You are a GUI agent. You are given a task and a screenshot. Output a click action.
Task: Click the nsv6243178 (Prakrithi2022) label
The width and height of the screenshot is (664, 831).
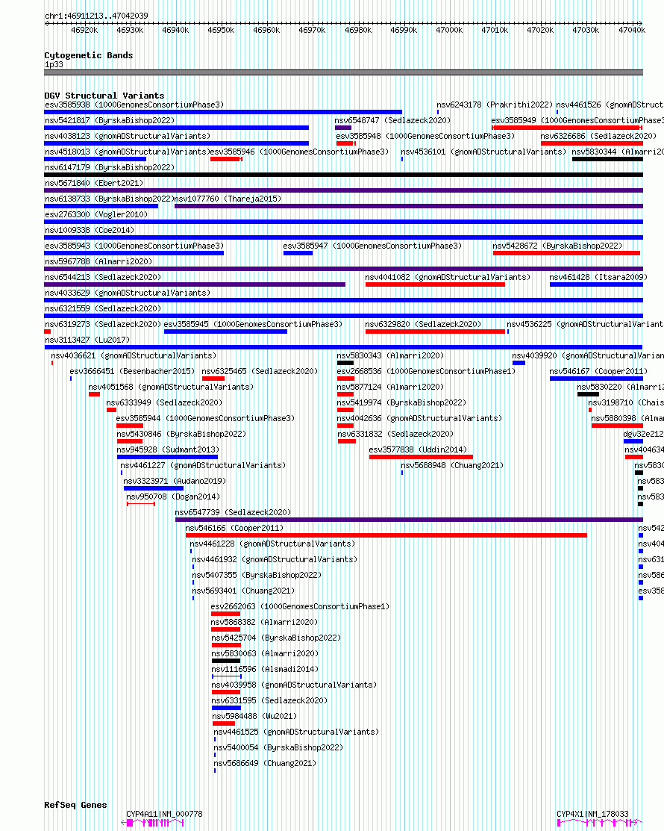[x=495, y=105]
